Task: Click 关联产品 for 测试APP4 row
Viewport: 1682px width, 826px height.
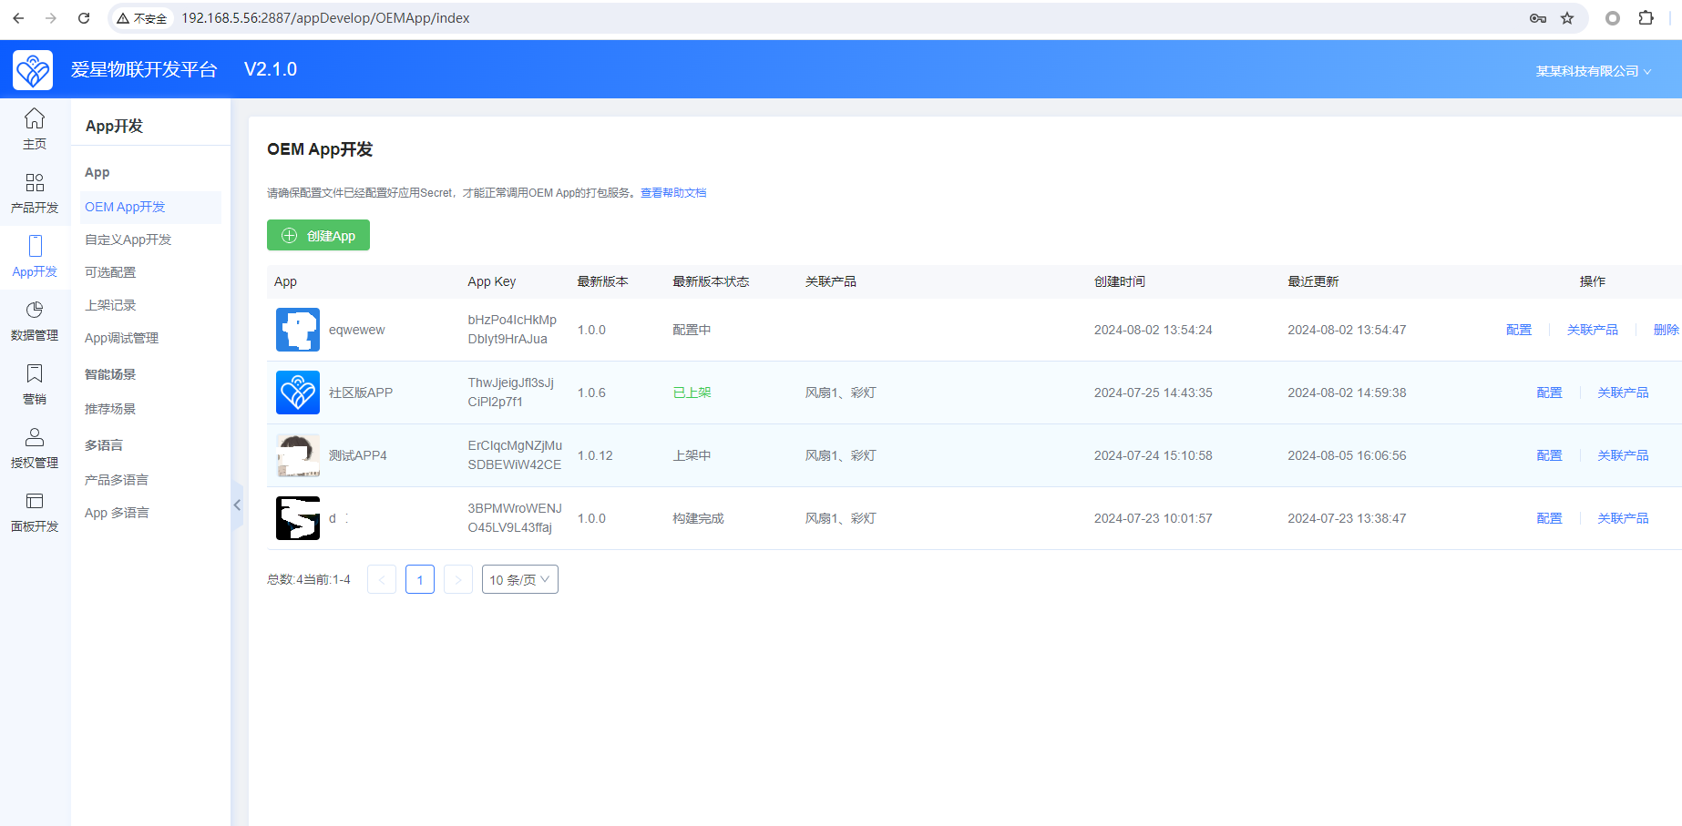Action: pyautogui.click(x=1623, y=455)
